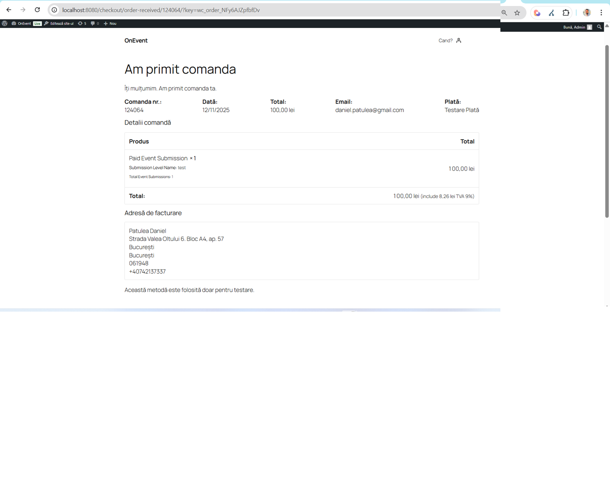Click the zoom magnifier icon in address bar
The width and height of the screenshot is (610, 499).
[x=504, y=13]
